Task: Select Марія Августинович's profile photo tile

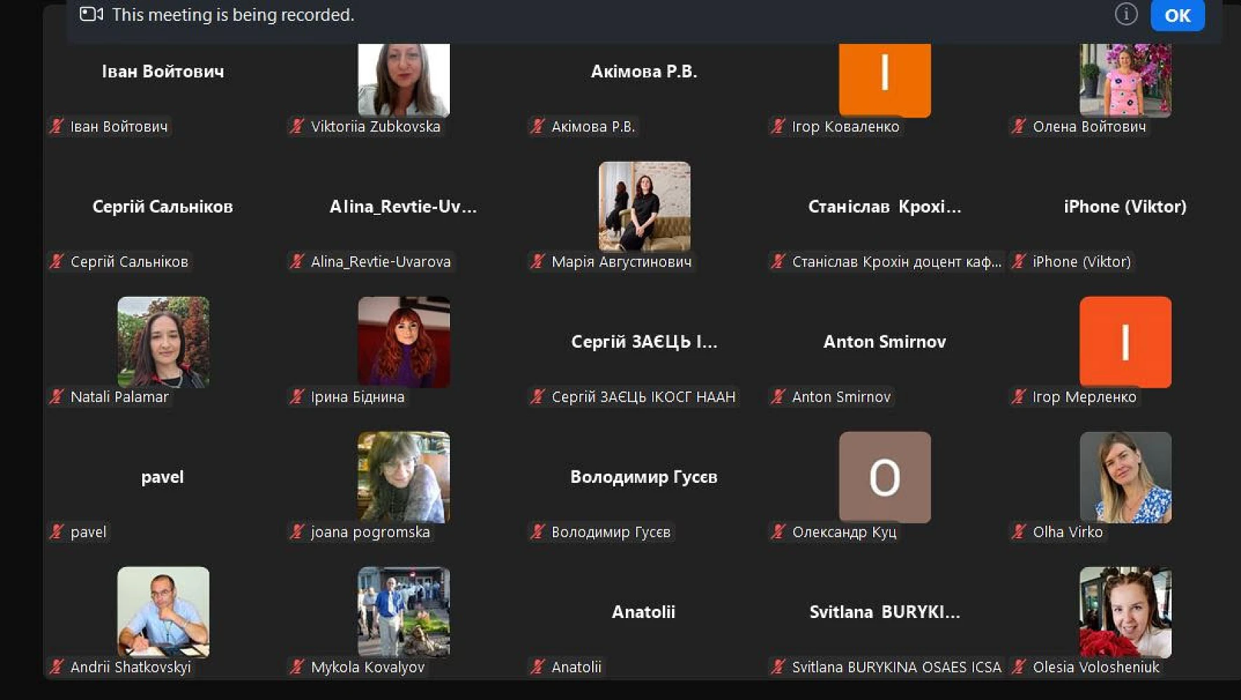Action: point(644,206)
